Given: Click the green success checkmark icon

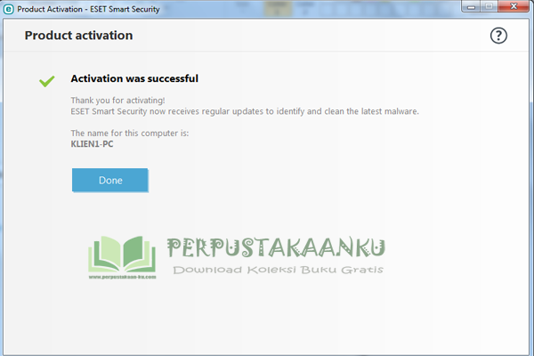Looking at the screenshot, I should pos(46,81).
